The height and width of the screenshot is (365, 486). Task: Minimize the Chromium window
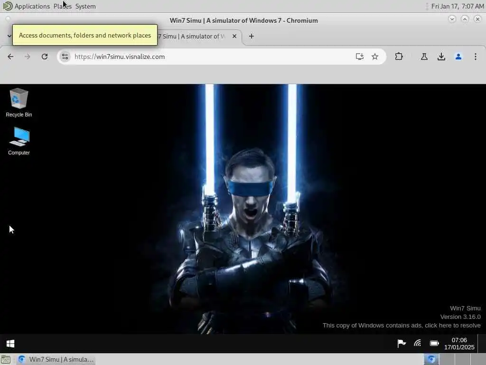[x=452, y=19]
